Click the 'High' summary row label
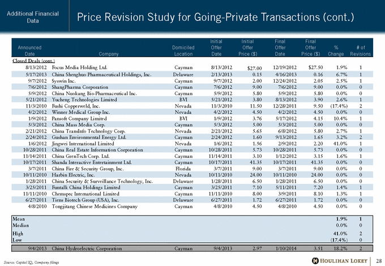385x266 pixels. click(x=19, y=233)
